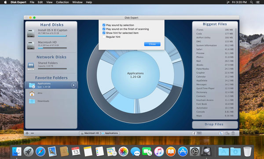
Task: Open iTunes from the Dock
Action: pyautogui.click(x=159, y=151)
